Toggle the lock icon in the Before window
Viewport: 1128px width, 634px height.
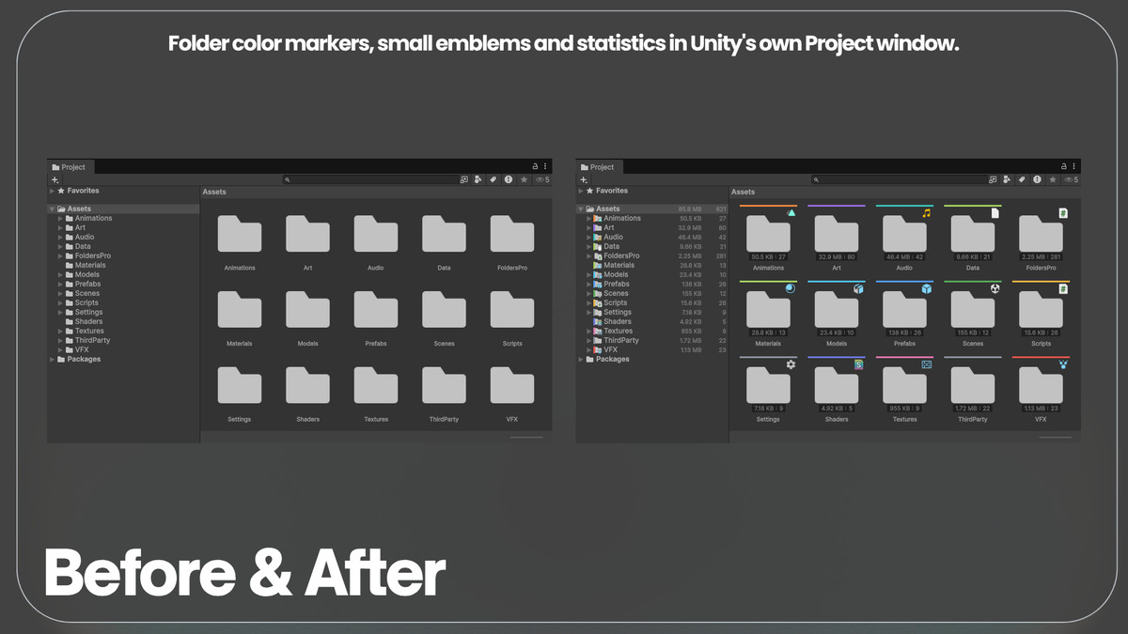click(x=535, y=166)
